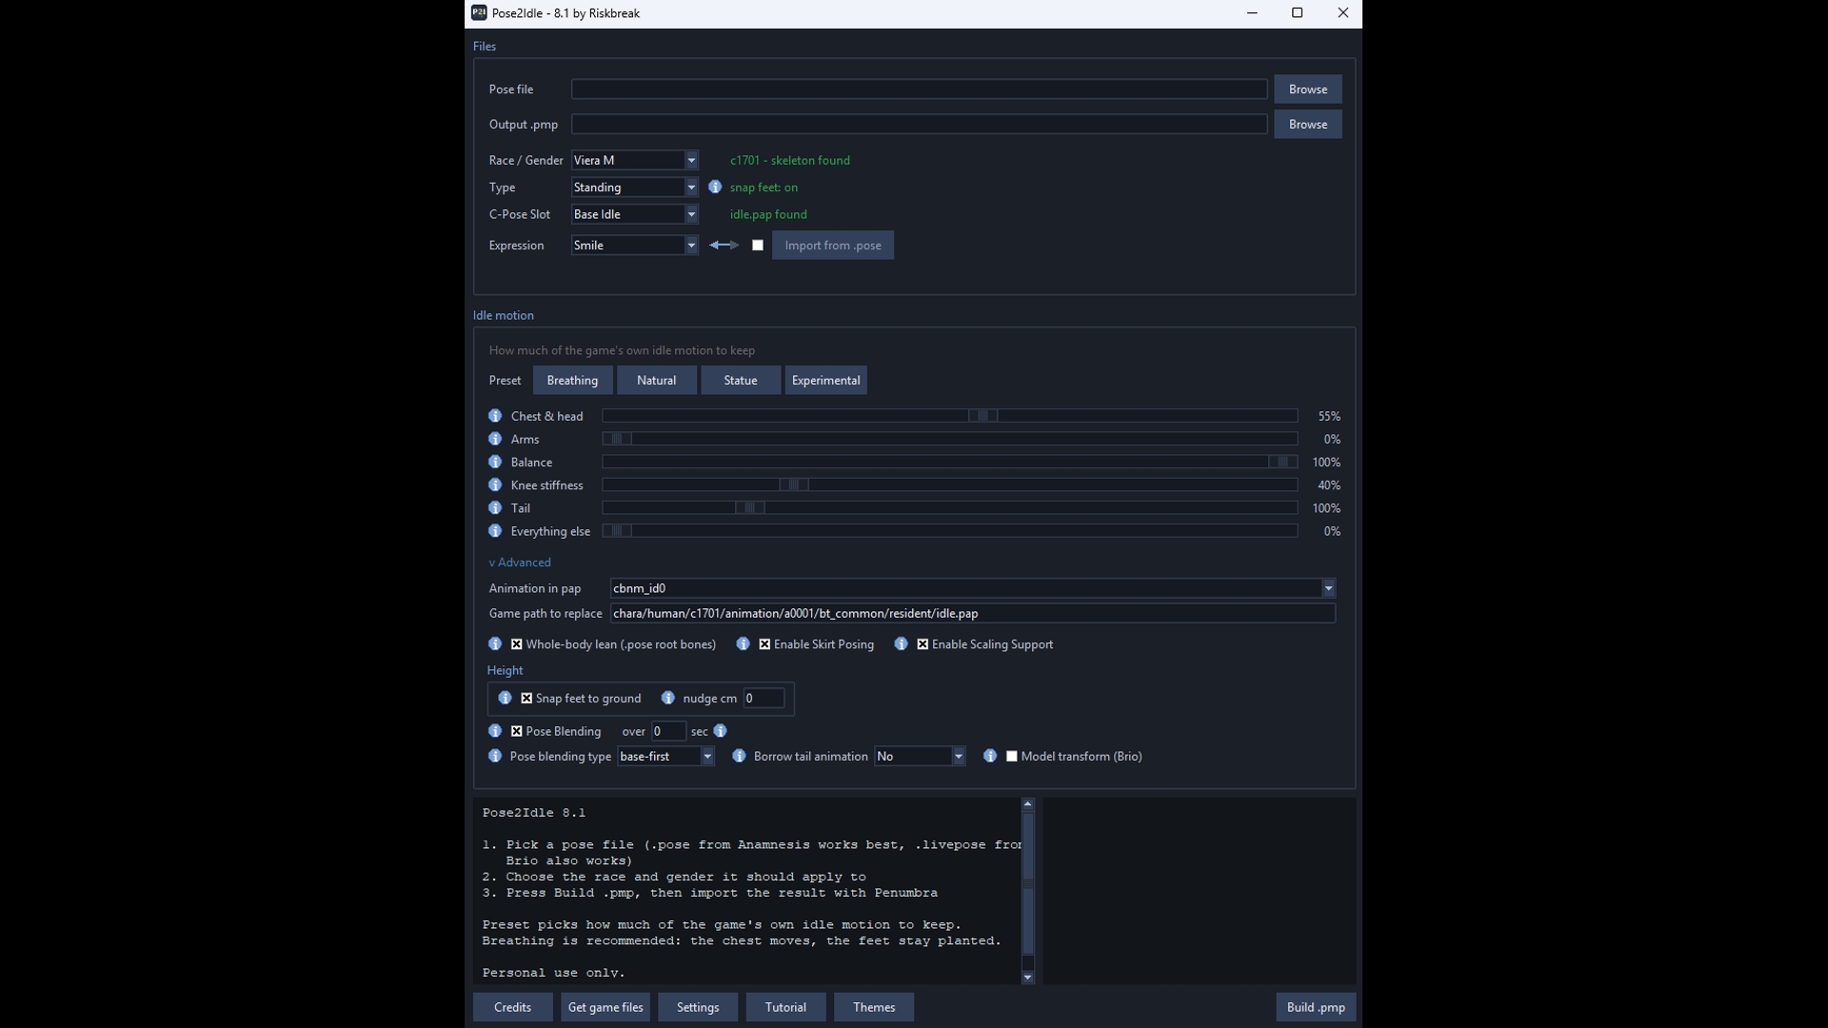
Task: Toggle Snap feet to ground checkbox
Action: click(527, 699)
